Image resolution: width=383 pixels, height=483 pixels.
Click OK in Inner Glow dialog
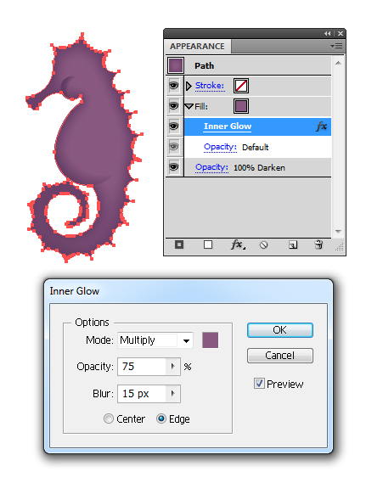(279, 330)
